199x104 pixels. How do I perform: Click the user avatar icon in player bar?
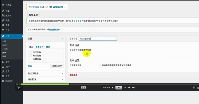[x=19, y=88]
